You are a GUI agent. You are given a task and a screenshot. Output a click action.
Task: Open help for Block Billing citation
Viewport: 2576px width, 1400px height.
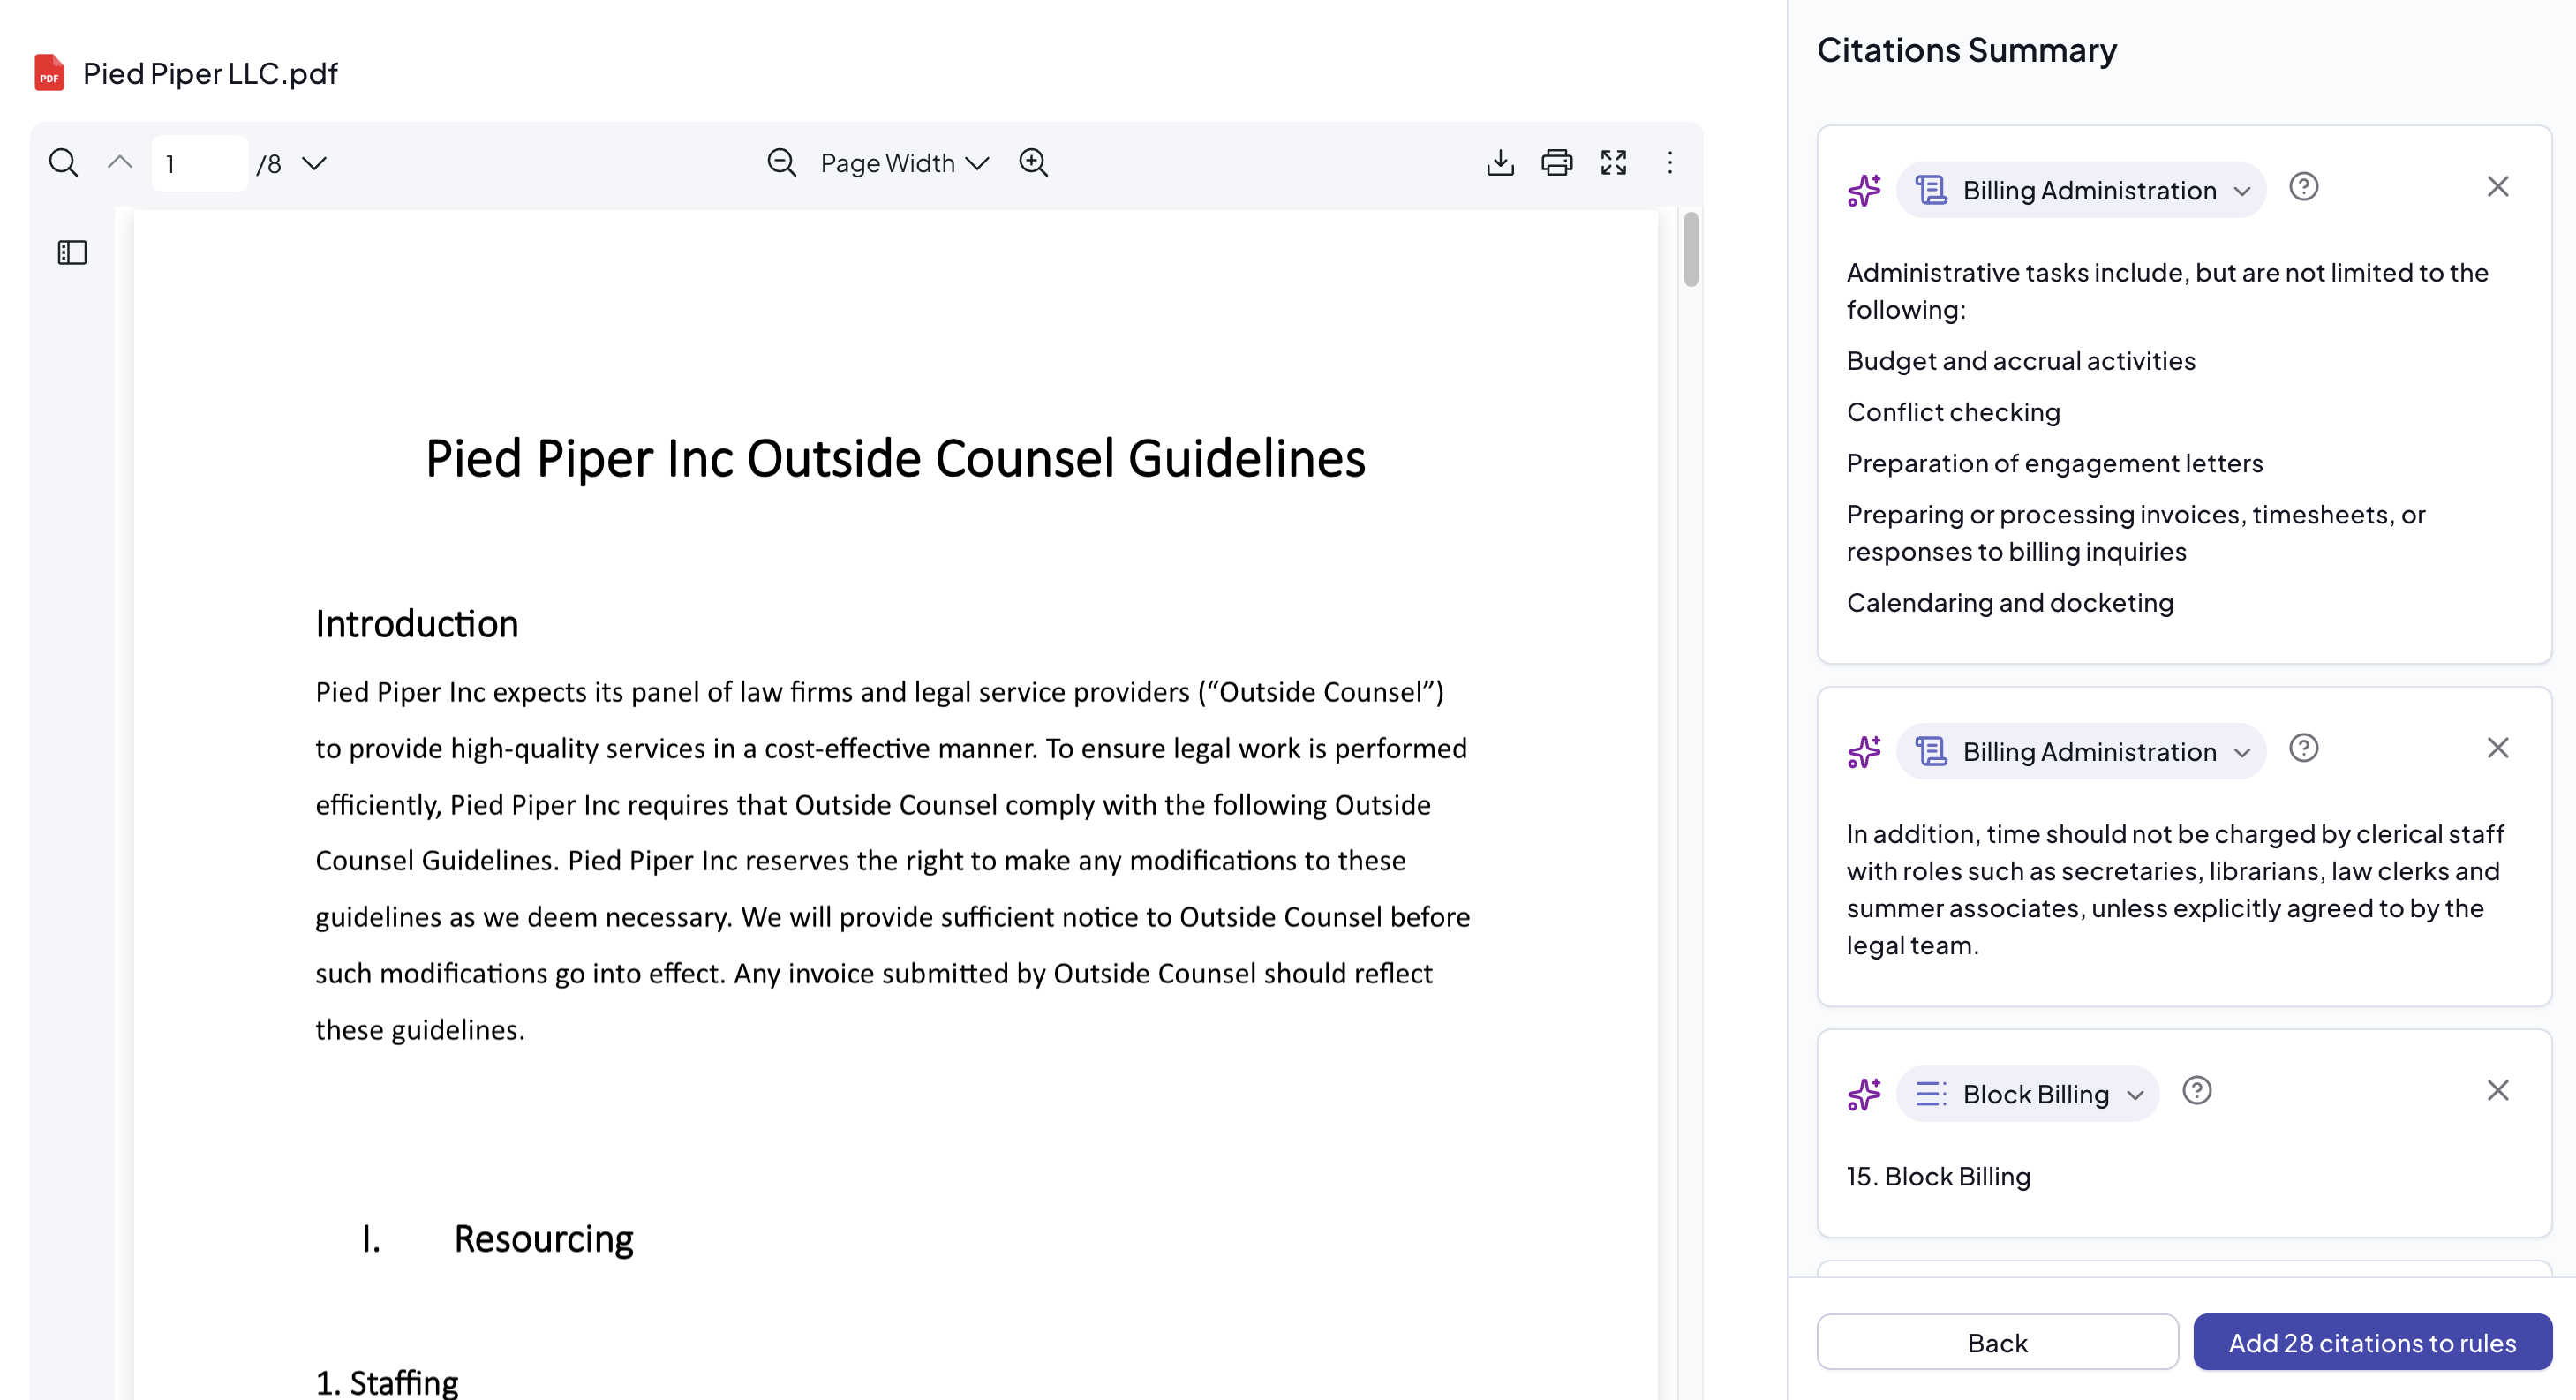pos(2196,1090)
